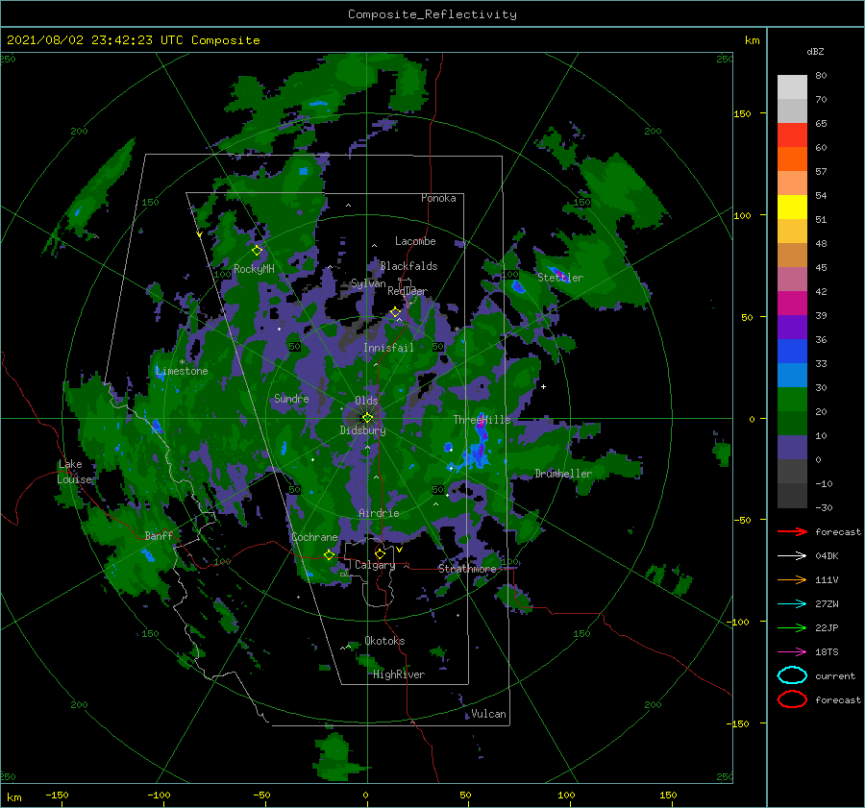Click the red forecast arrow in legend
The image size is (865, 808).
792,531
